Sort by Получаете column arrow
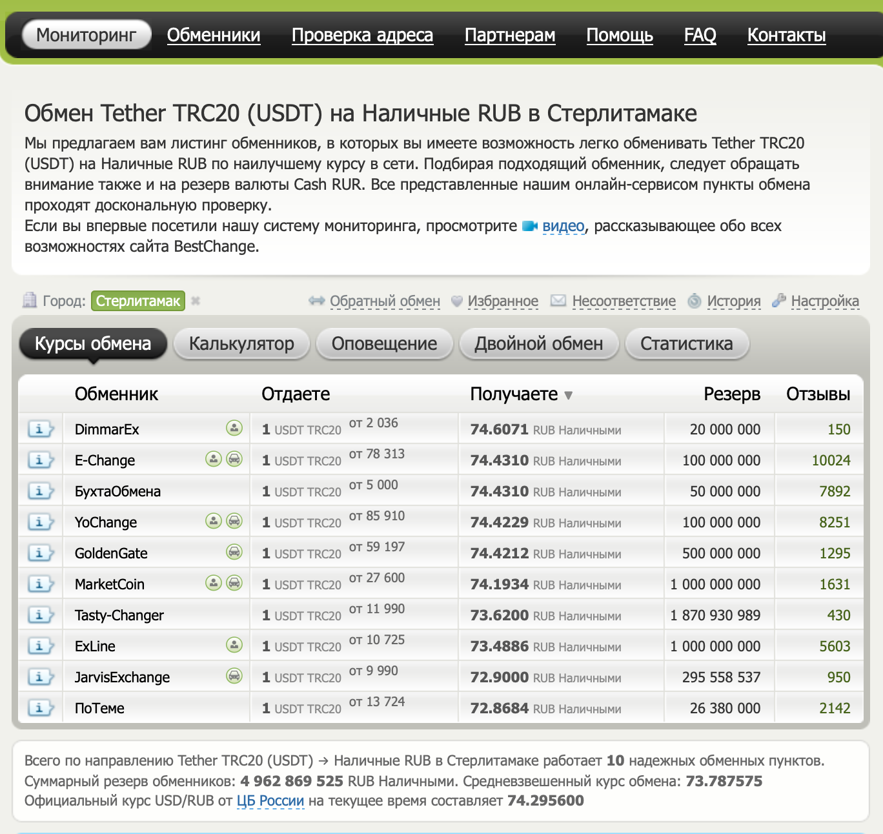Image resolution: width=883 pixels, height=834 pixels. 568,396
